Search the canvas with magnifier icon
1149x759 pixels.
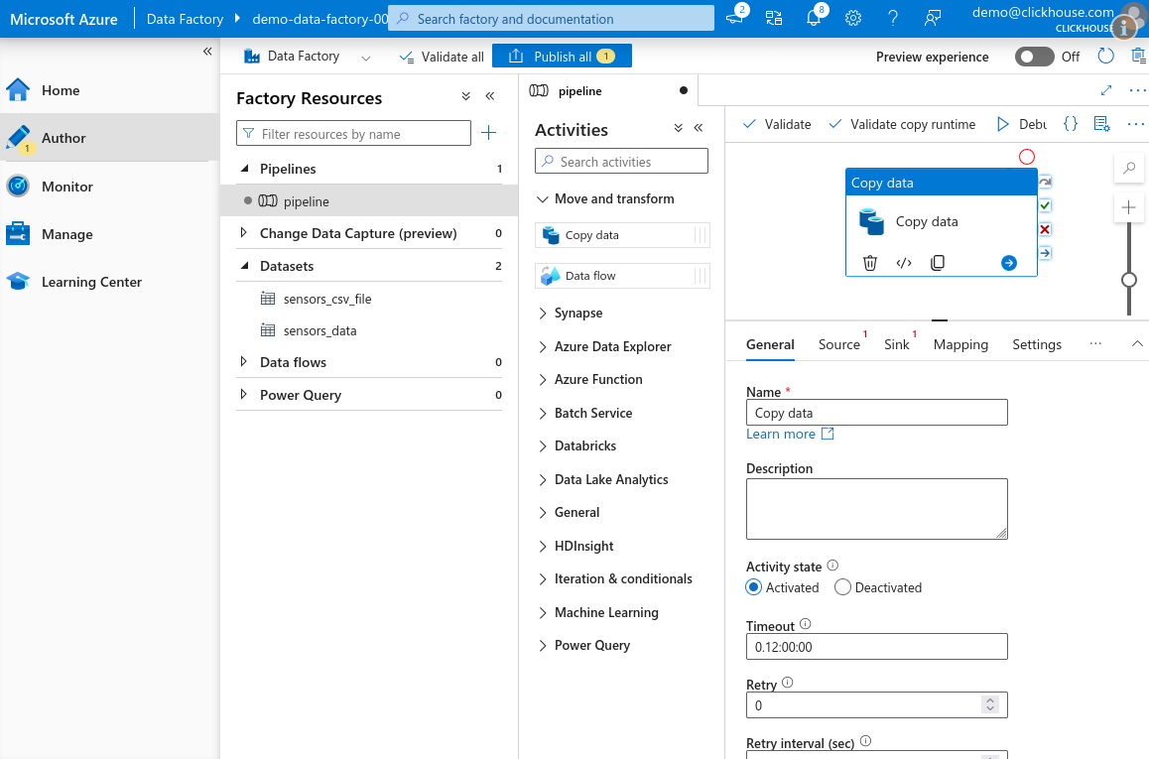point(1129,169)
